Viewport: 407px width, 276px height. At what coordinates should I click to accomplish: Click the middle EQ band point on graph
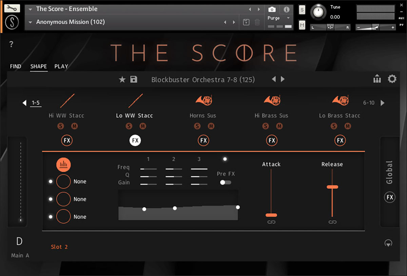(175, 208)
